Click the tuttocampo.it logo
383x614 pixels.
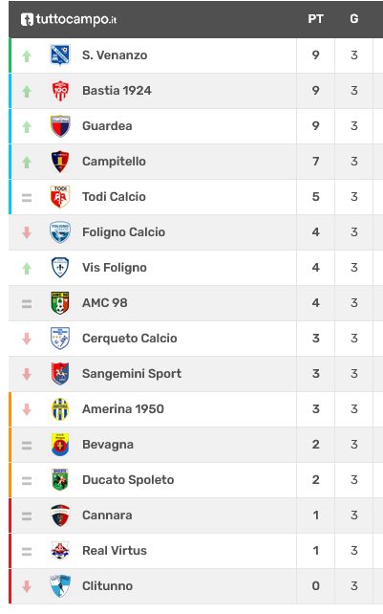click(x=69, y=19)
